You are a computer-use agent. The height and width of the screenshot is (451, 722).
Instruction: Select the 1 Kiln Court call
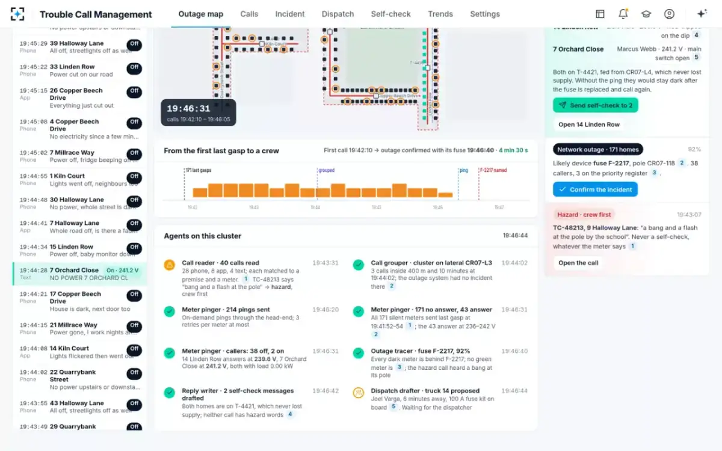tap(79, 180)
